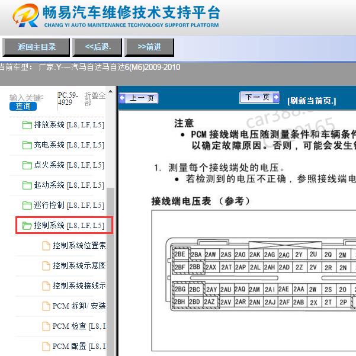Open the PCM 拆卸/安装 document
356x356 pixels.
point(79,306)
